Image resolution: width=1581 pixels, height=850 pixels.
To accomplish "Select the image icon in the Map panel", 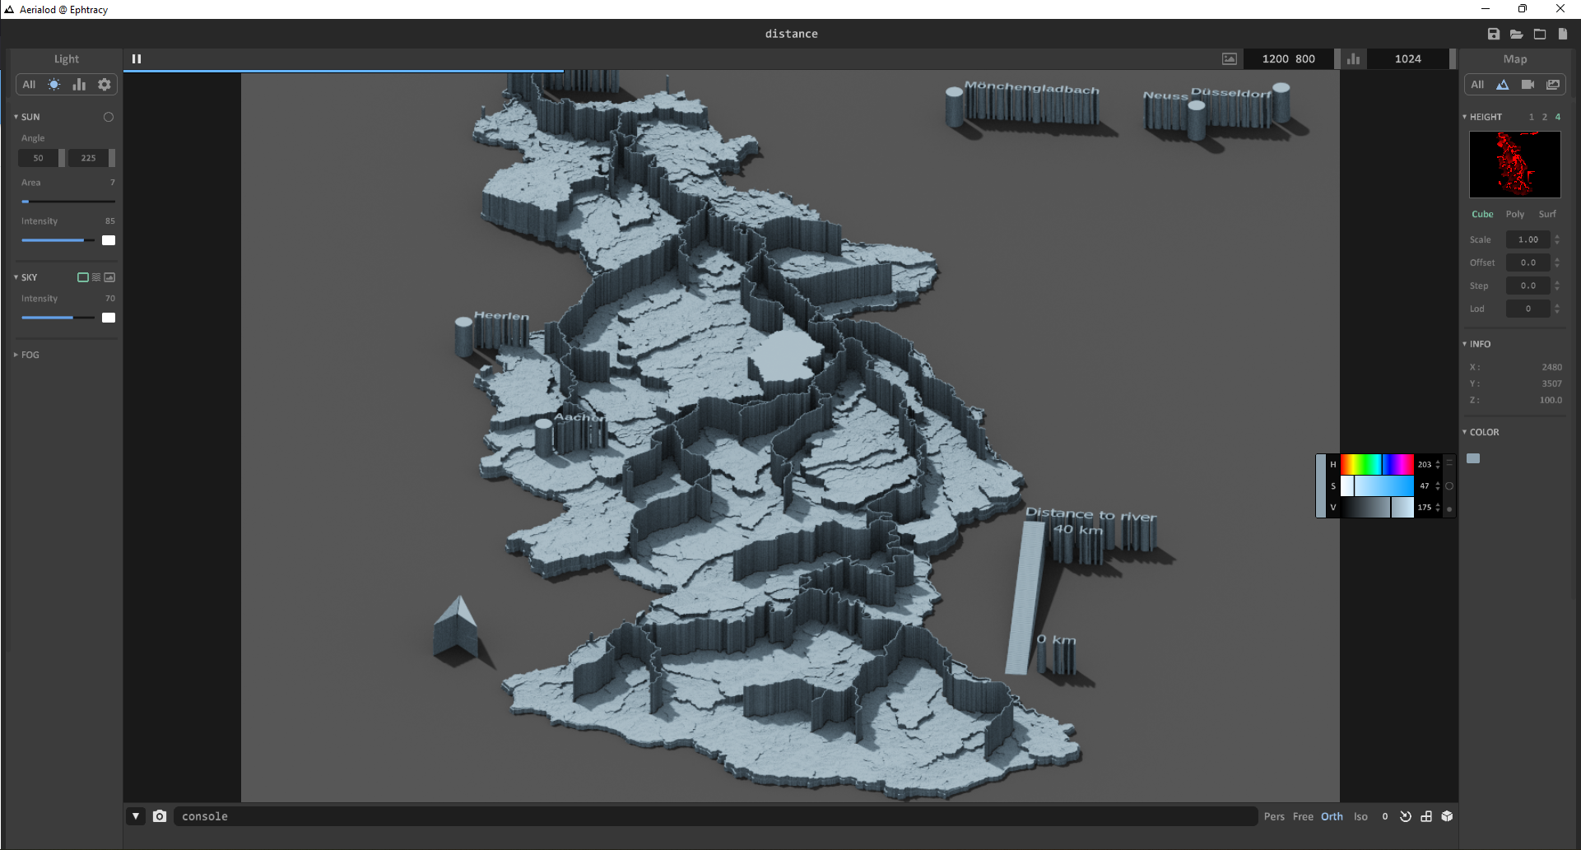I will coord(1554,84).
